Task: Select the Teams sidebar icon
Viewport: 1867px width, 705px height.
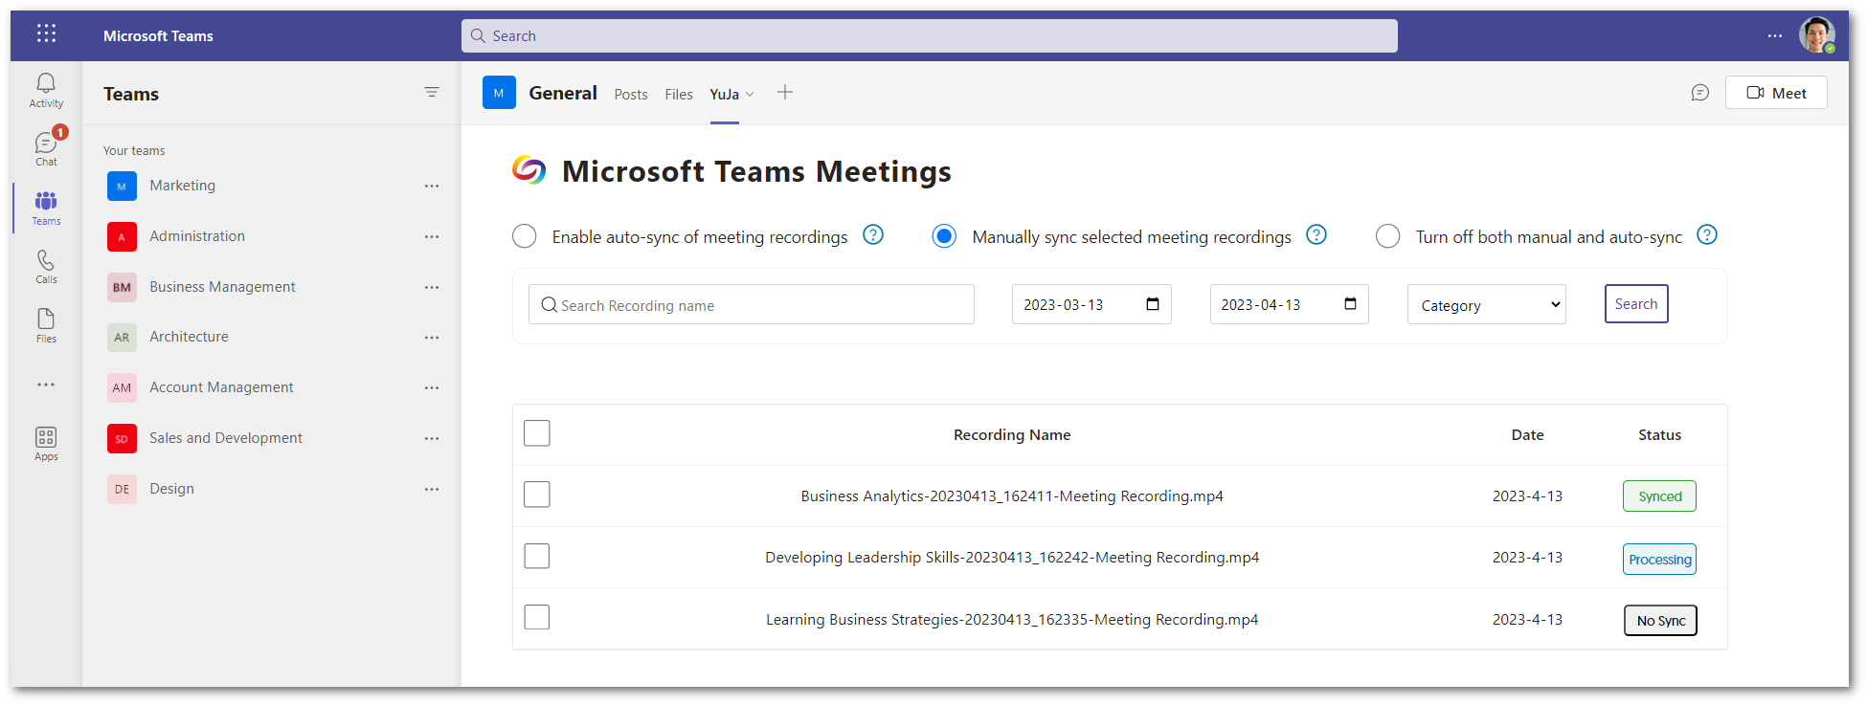Action: click(46, 208)
